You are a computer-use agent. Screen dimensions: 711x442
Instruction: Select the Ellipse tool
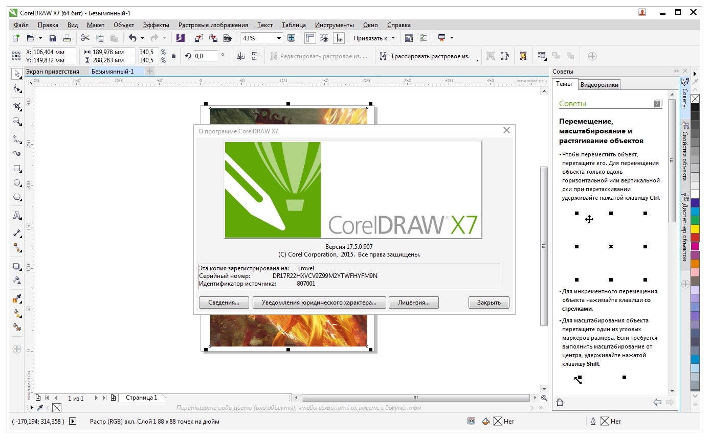17,183
